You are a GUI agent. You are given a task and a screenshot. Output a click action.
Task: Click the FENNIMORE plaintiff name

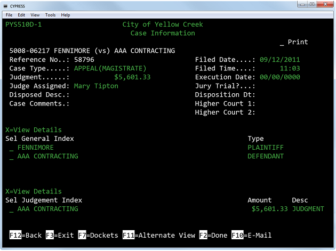36,148
